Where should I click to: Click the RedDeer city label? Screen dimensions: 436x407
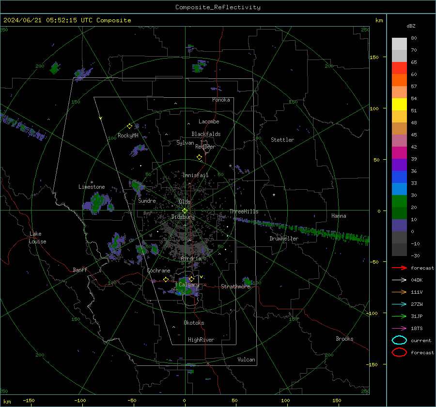[205, 147]
